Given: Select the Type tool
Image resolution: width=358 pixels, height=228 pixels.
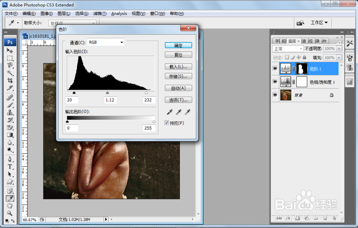Looking at the screenshot, I should [10, 167].
